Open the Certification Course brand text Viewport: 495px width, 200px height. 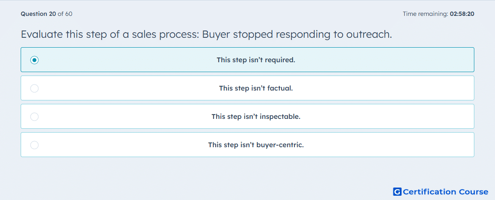[445, 191]
